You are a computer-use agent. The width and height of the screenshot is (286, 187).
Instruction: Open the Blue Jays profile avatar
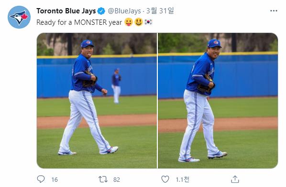point(19,17)
